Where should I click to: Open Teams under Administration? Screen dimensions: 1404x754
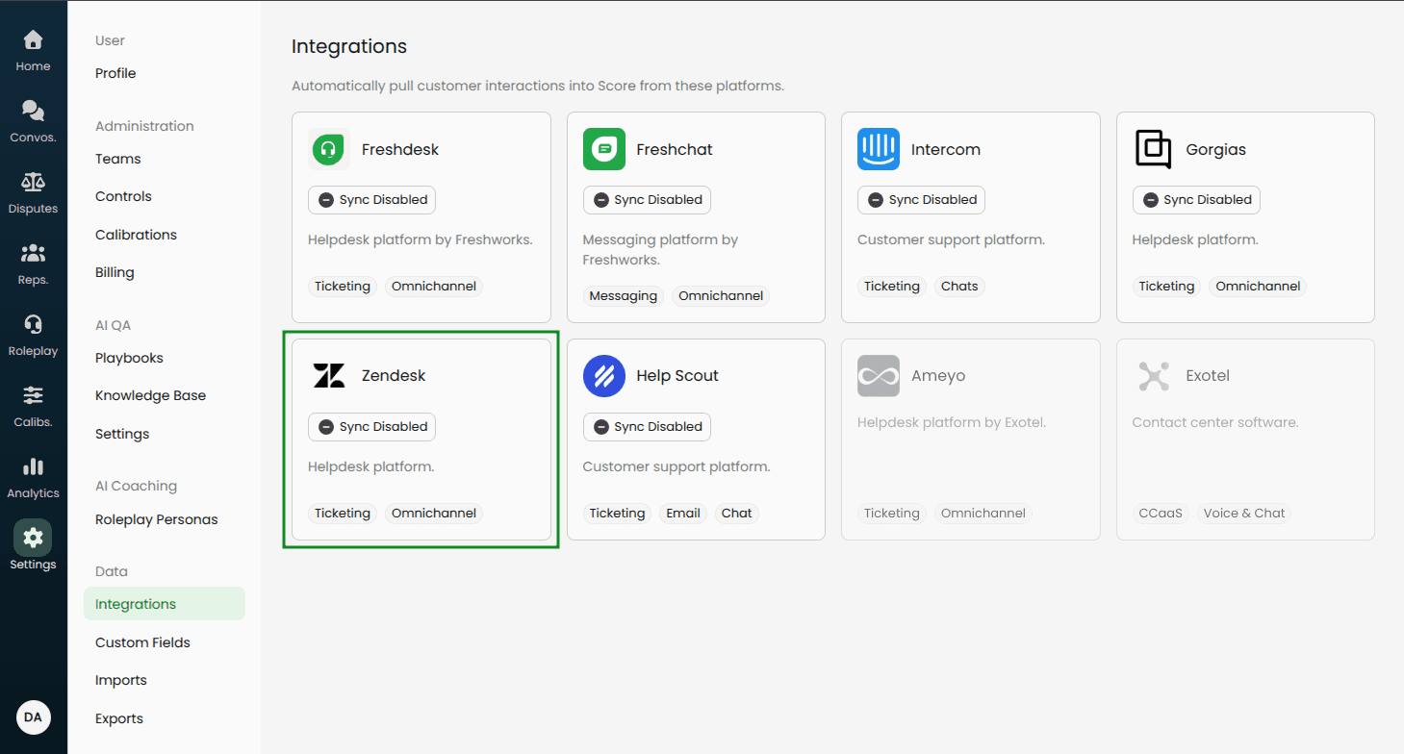tap(118, 159)
